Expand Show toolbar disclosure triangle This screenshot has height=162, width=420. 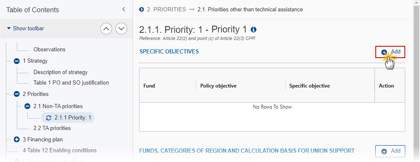pos(9,28)
